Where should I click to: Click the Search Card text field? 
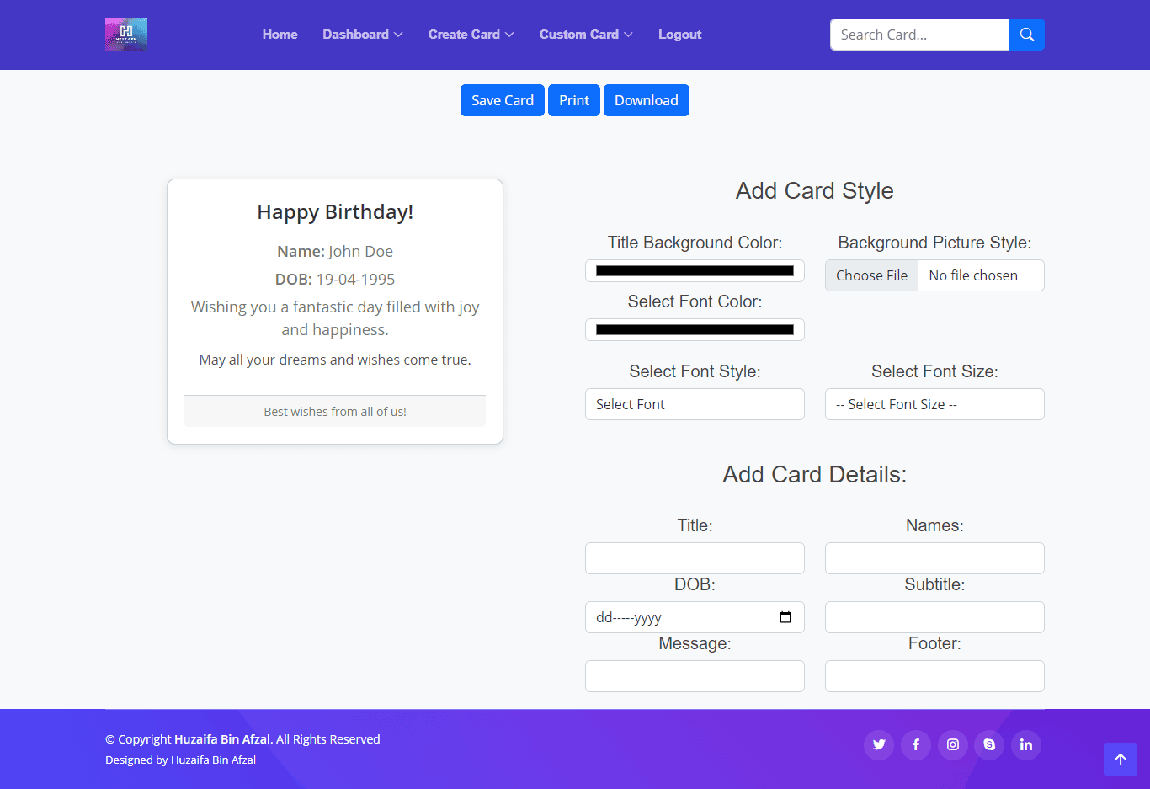point(919,35)
